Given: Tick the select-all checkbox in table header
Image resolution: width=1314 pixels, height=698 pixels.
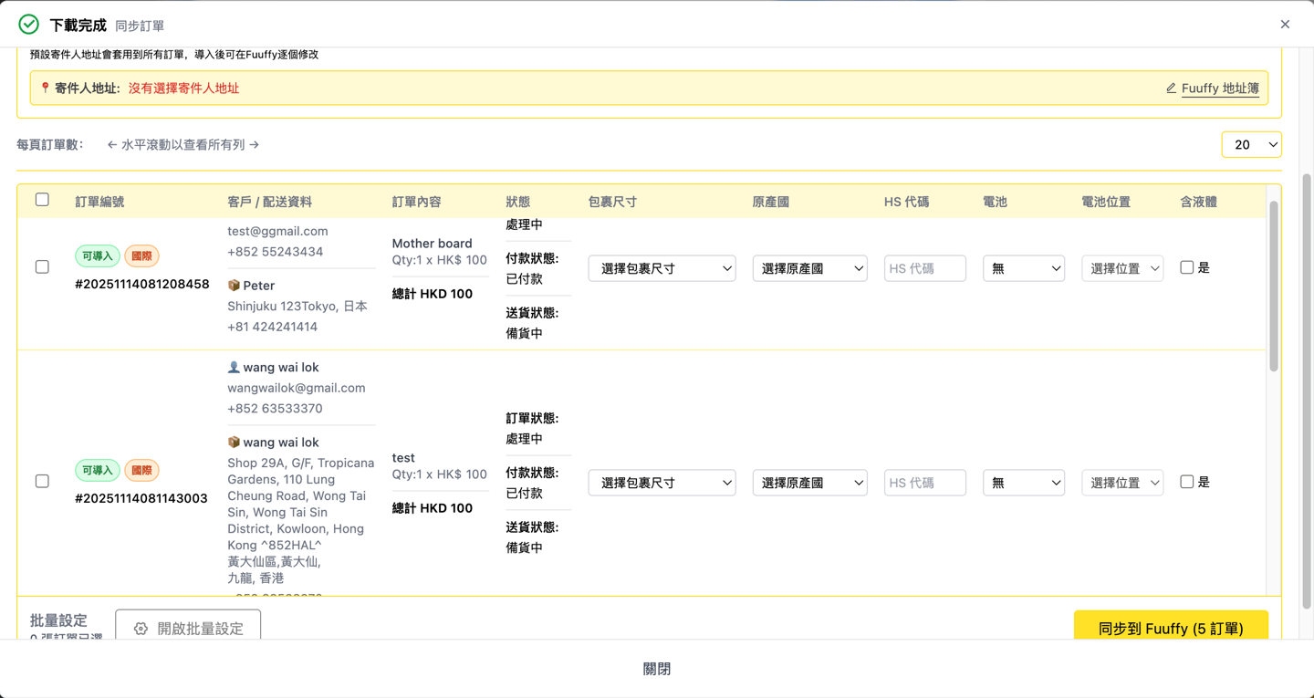Looking at the screenshot, I should pos(42,200).
